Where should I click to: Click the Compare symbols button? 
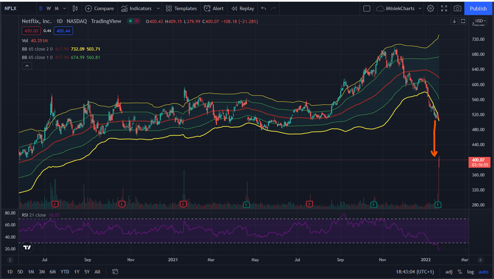99,8
